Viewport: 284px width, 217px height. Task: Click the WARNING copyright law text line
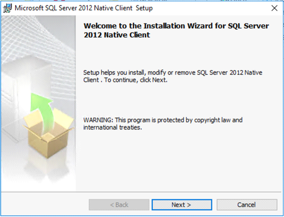163,120
